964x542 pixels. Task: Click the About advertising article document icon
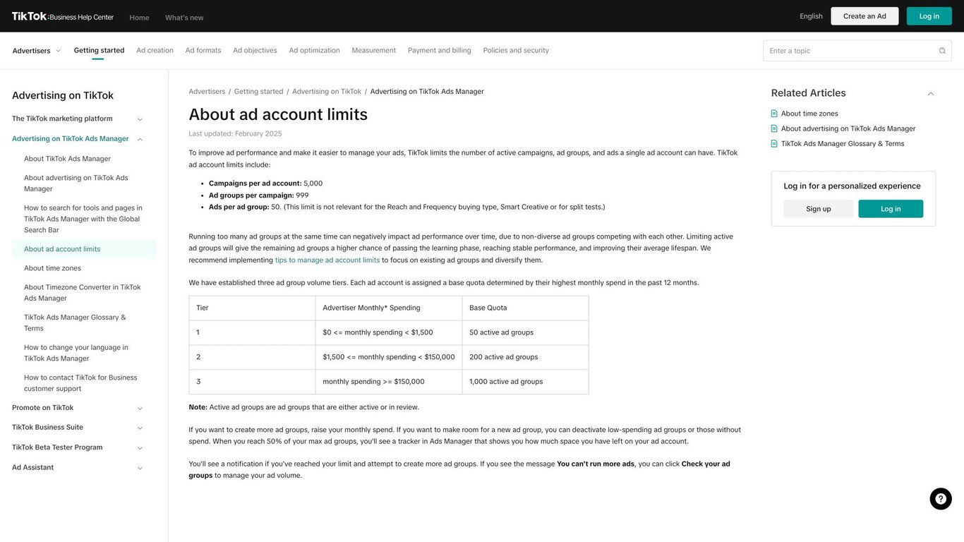click(774, 128)
